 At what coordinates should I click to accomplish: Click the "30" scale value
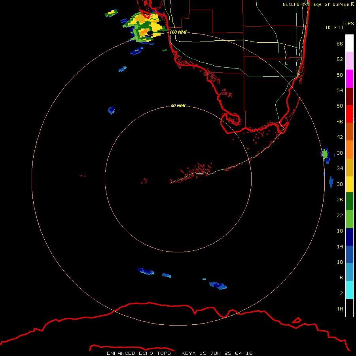pyautogui.click(x=340, y=184)
